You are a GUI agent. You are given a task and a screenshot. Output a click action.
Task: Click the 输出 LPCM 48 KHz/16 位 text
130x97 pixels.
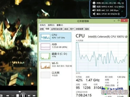[x=108, y=14]
